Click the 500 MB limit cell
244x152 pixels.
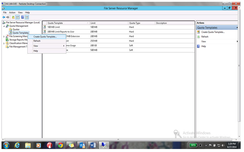point(94,50)
